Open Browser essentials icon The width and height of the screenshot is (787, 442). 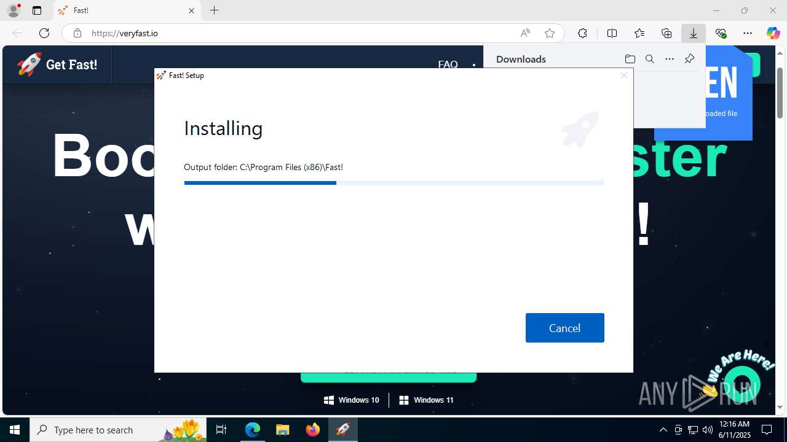[x=721, y=33]
